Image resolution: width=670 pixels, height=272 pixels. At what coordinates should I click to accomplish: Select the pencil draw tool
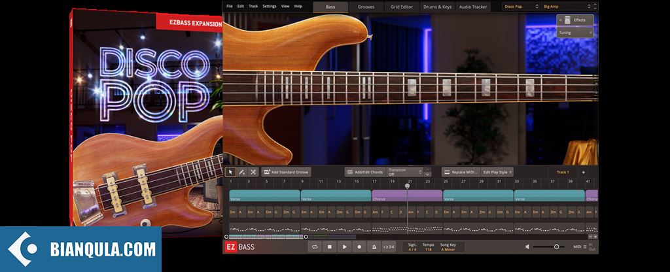(x=242, y=172)
